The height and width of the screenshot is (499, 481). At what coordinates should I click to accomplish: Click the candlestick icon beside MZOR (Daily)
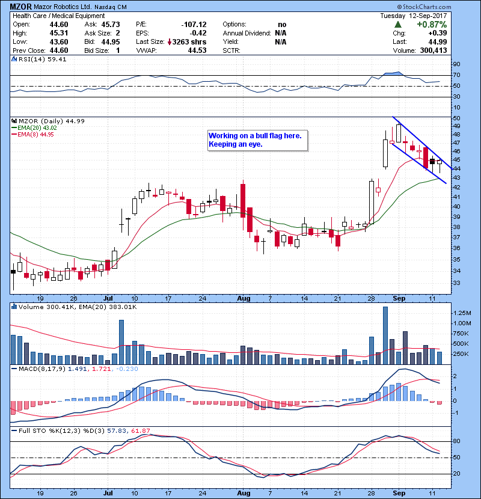tap(14, 121)
